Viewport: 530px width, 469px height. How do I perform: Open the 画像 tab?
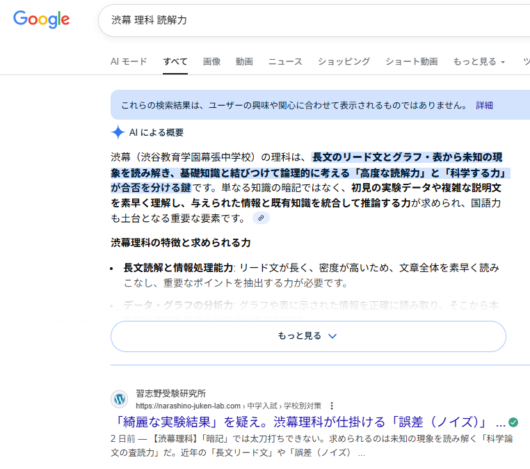pyautogui.click(x=211, y=61)
